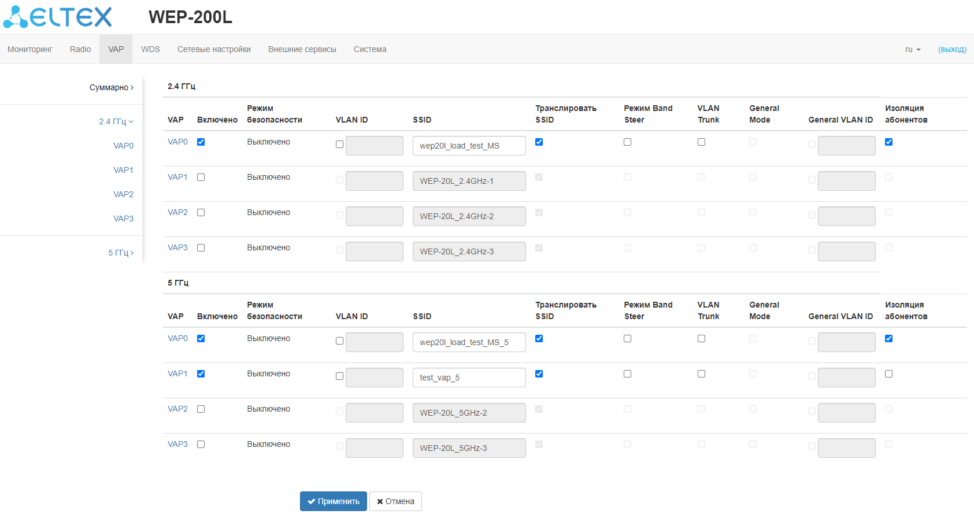Disable VAP1 in the 5 ГГц table
Viewport: 974px width, 518px height.
point(201,374)
